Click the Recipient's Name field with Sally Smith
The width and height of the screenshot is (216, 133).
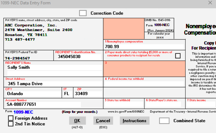54,67
